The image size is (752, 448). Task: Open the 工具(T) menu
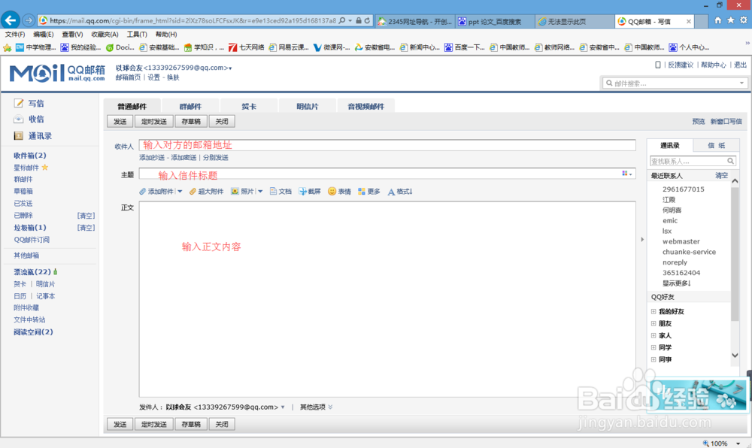137,34
